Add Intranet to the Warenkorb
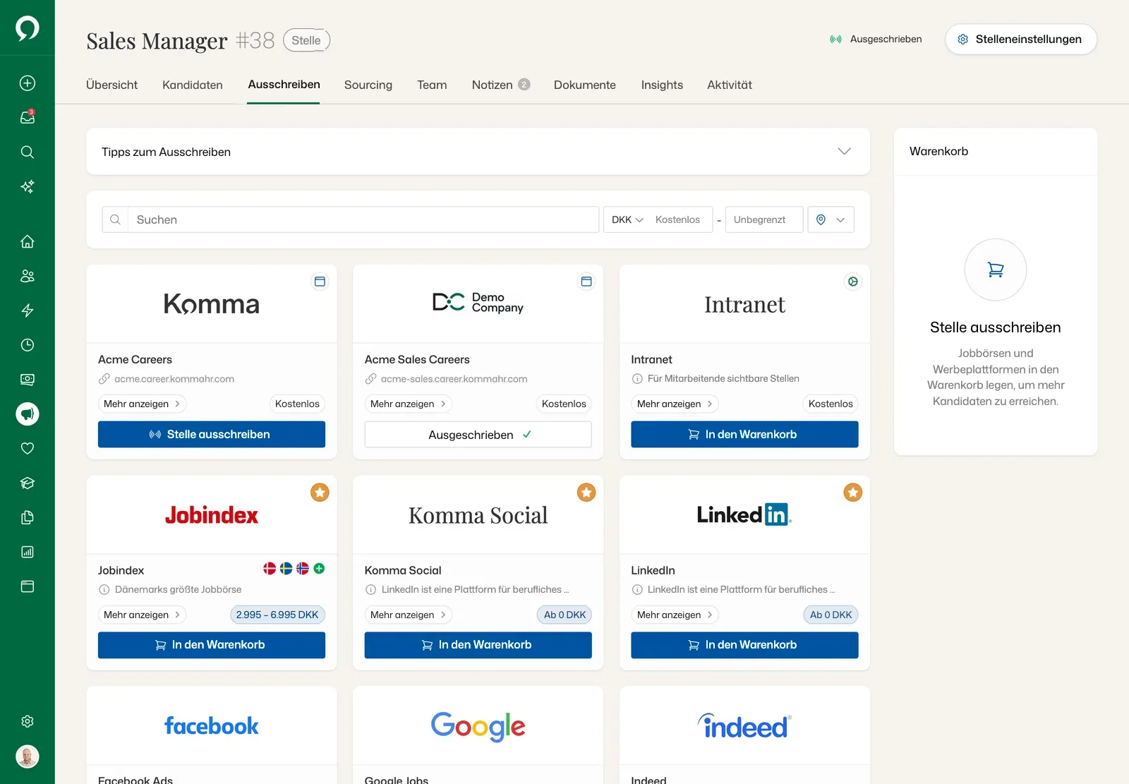The height and width of the screenshot is (784, 1129). (744, 434)
